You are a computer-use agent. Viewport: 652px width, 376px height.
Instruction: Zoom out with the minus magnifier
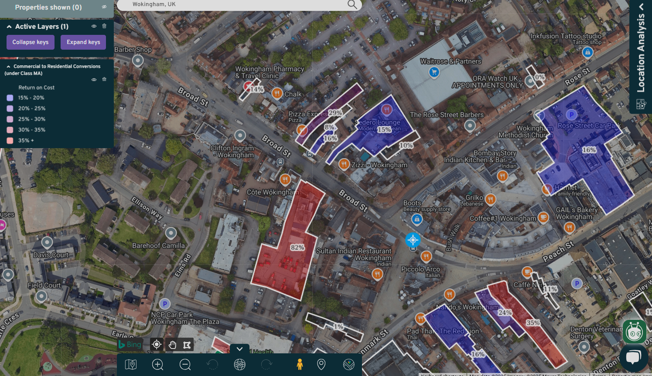[x=185, y=365]
